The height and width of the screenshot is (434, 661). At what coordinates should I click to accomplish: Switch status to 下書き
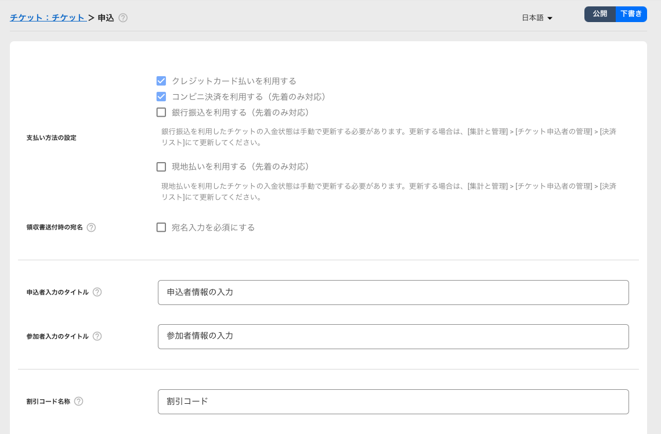631,14
